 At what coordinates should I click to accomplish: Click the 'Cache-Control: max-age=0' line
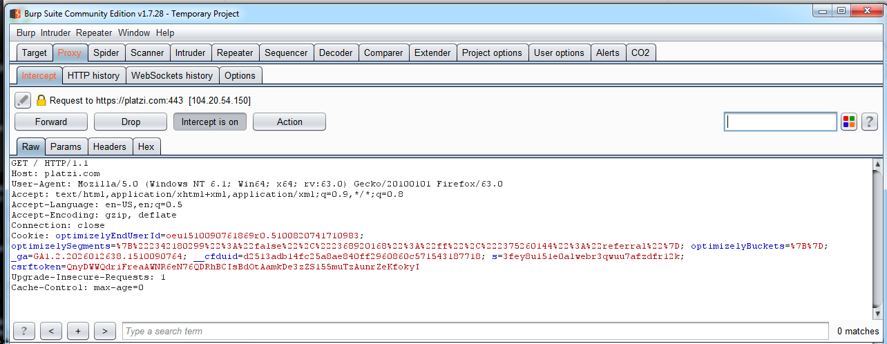click(77, 287)
